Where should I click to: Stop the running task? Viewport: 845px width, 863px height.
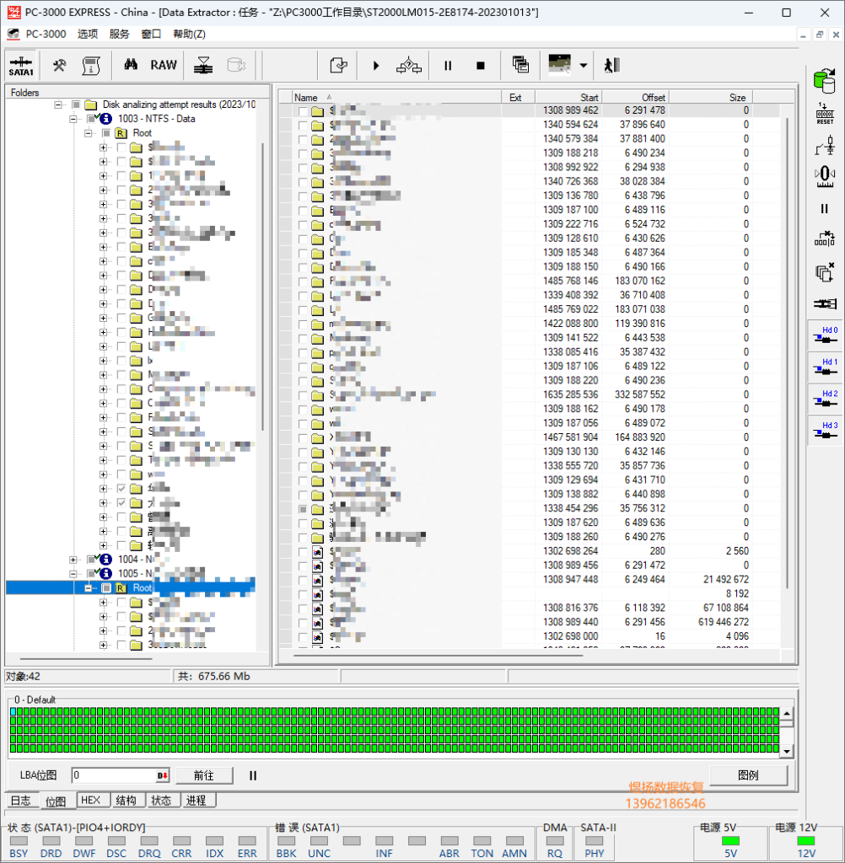tap(481, 66)
